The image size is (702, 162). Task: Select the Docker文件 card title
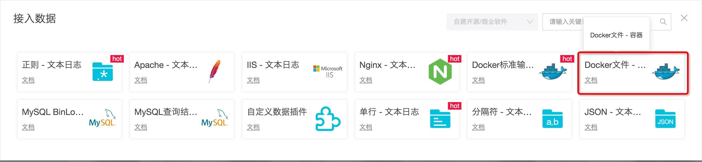[615, 65]
